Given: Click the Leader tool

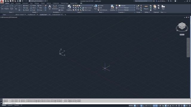Looking at the screenshot, I should [x=61, y=8].
